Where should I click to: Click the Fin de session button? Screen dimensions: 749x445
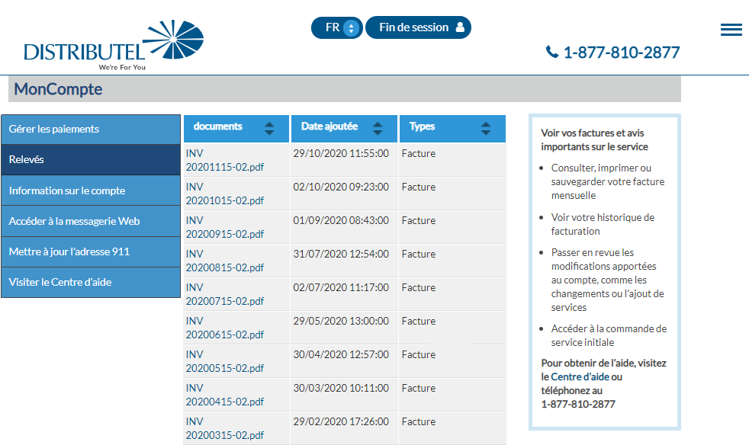pyautogui.click(x=418, y=27)
